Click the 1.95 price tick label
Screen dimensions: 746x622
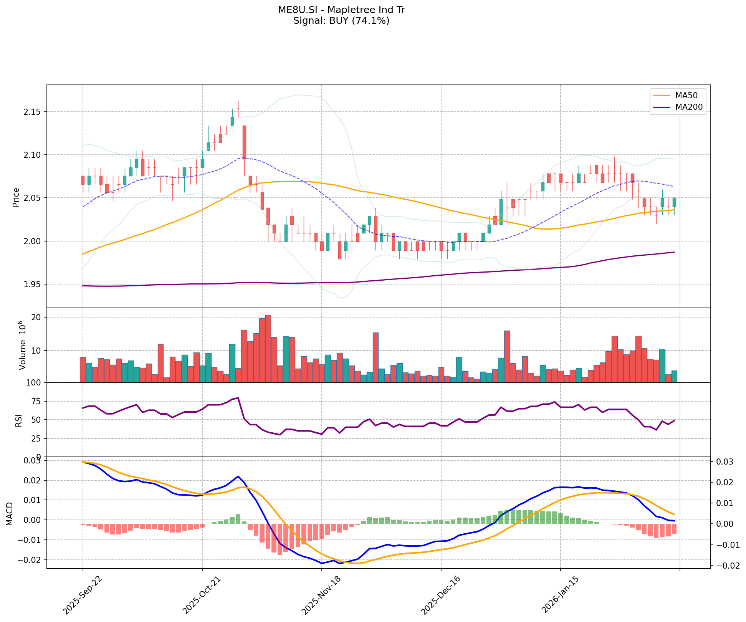point(33,285)
